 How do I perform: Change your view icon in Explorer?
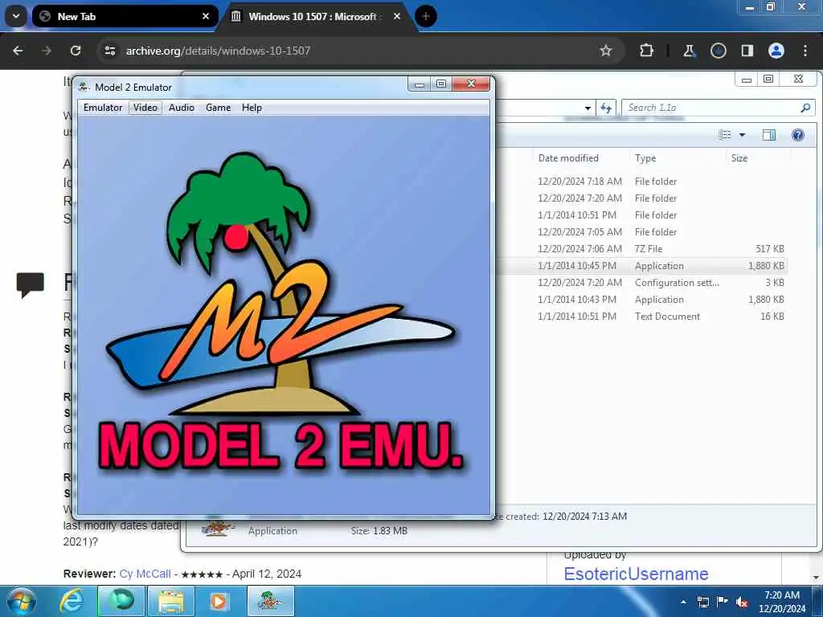[x=725, y=135]
